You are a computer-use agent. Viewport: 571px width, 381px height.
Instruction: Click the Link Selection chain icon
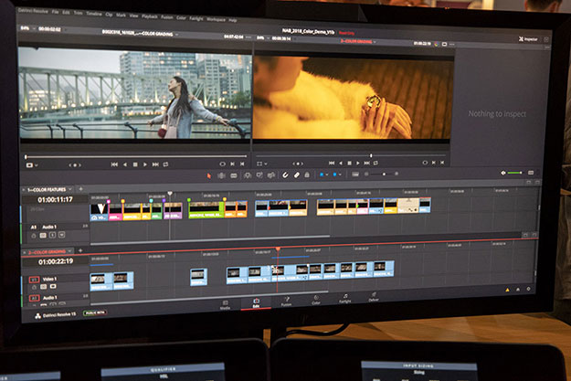[x=296, y=174]
